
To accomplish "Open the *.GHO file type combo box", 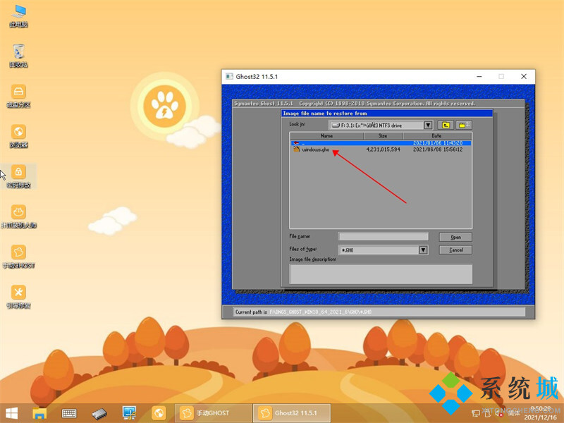I will [383, 250].
